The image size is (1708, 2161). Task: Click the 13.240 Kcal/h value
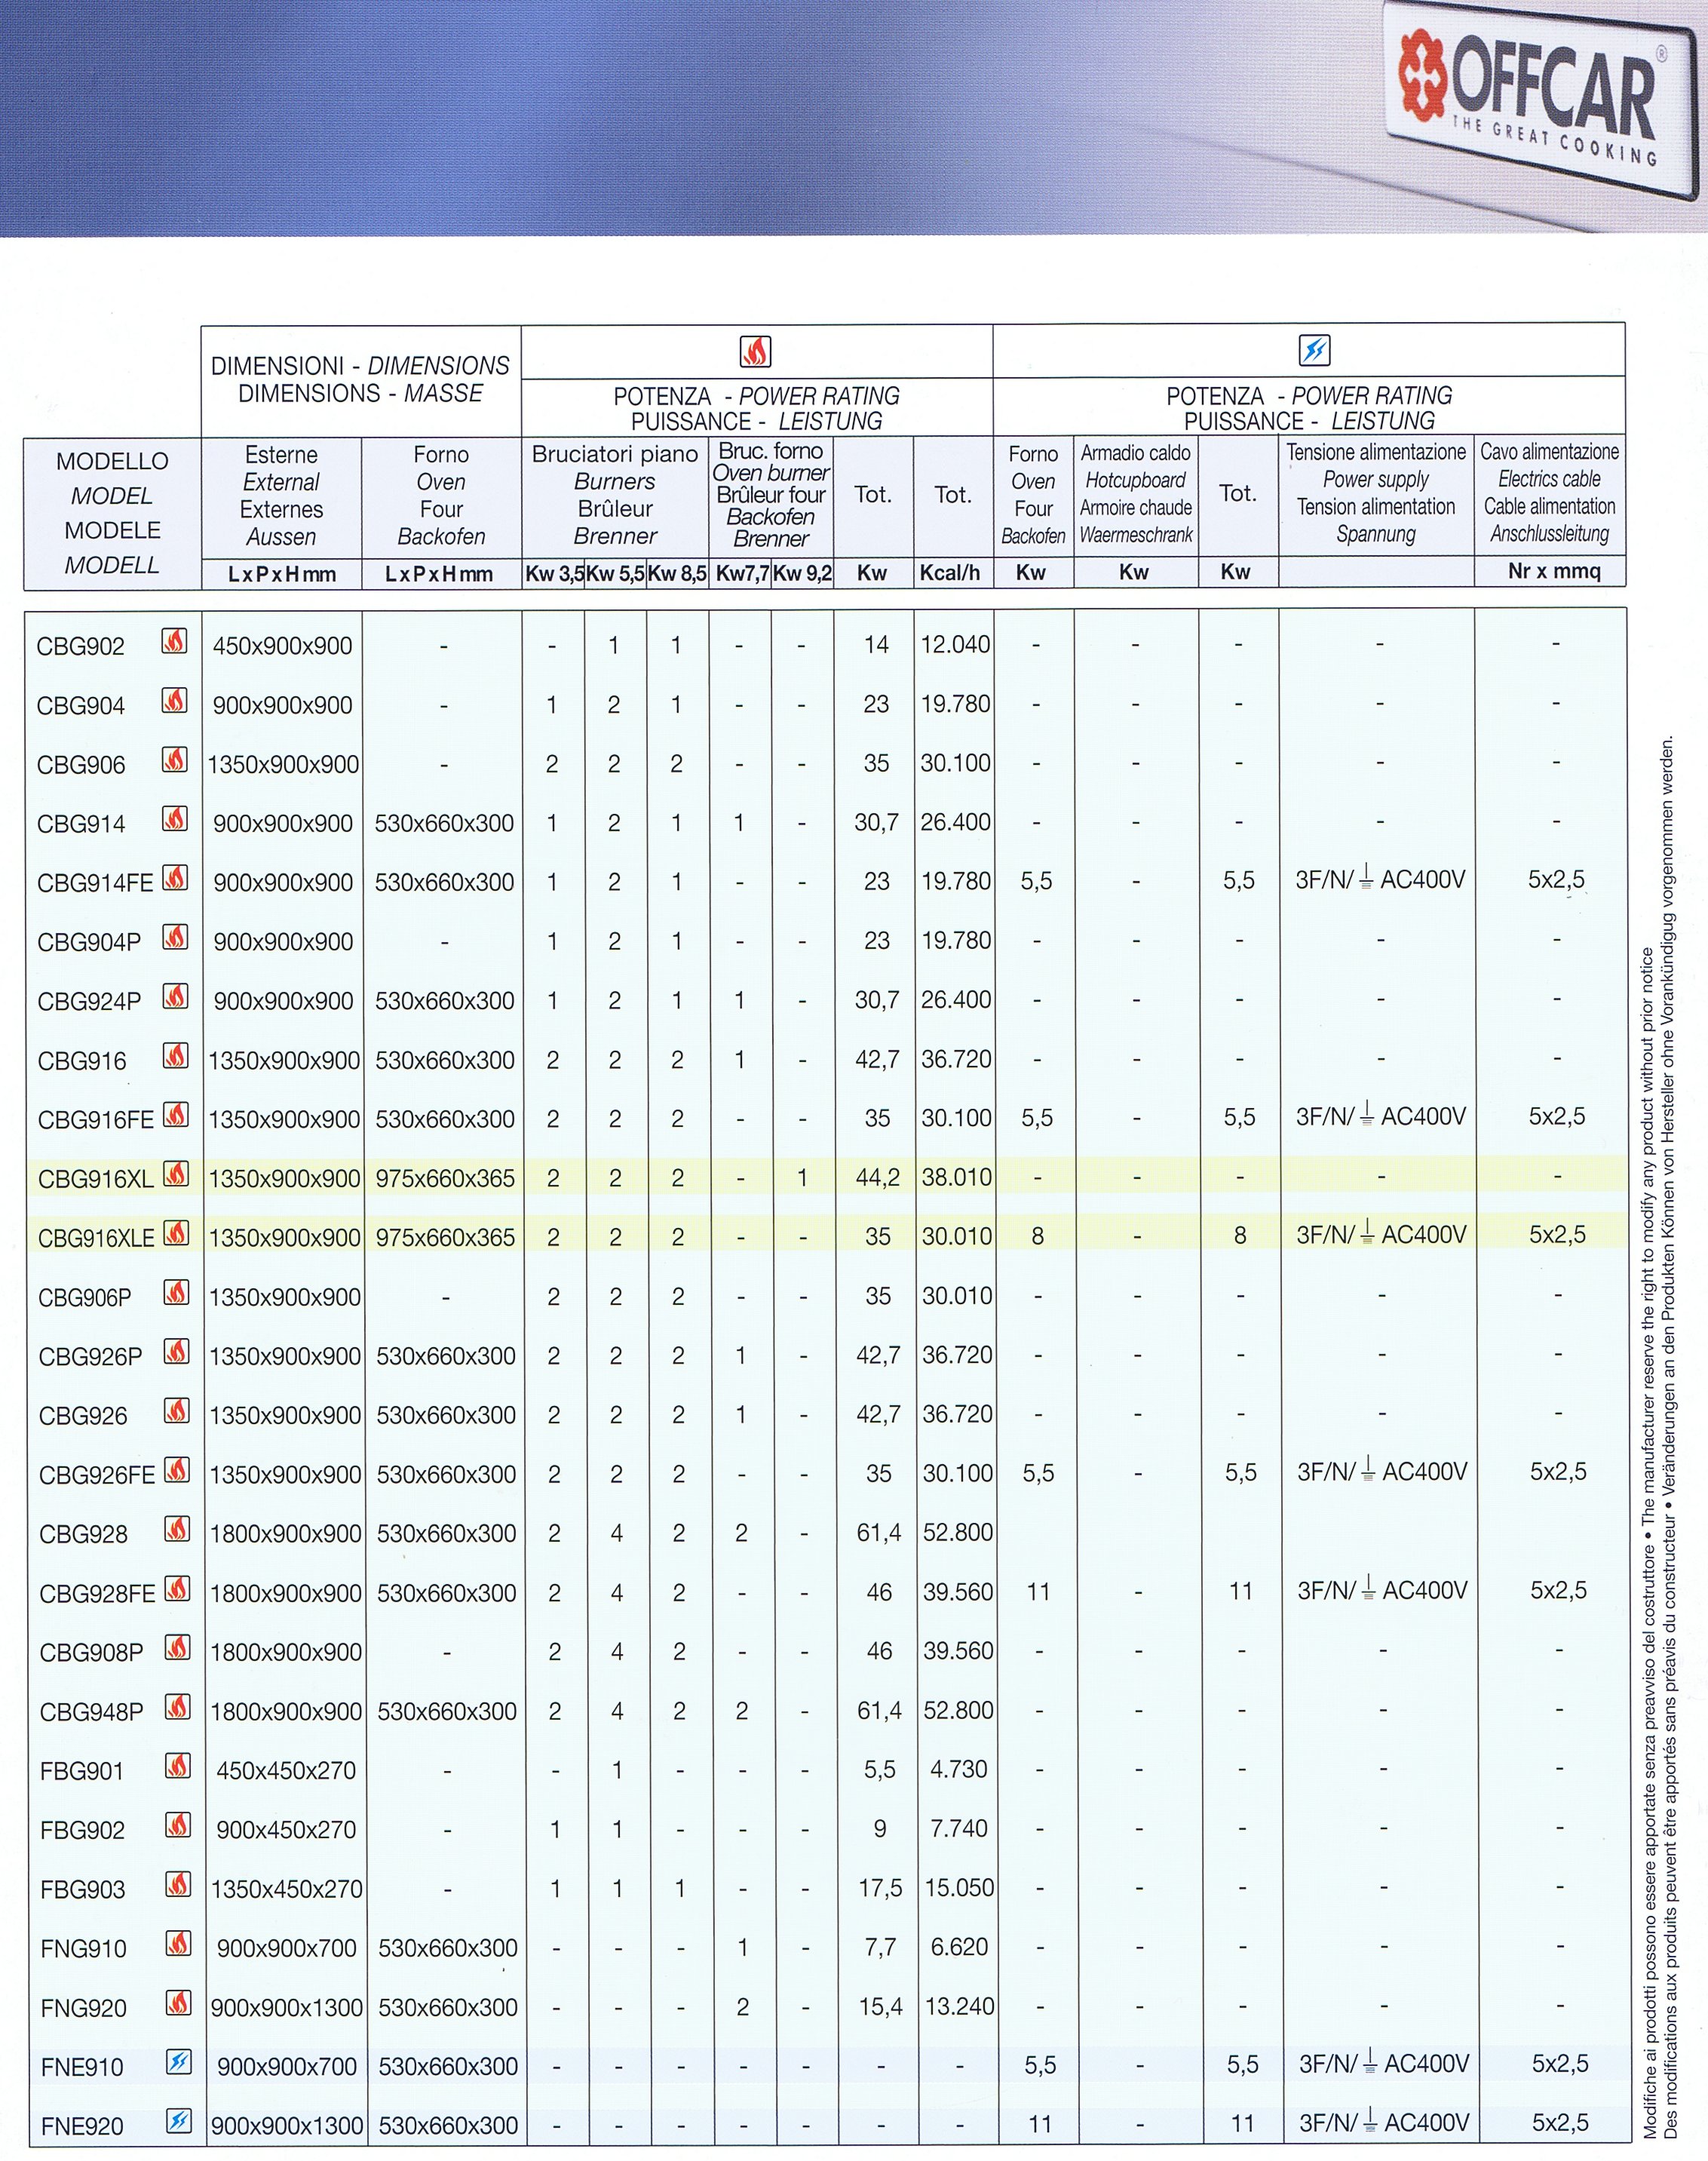tap(960, 2006)
